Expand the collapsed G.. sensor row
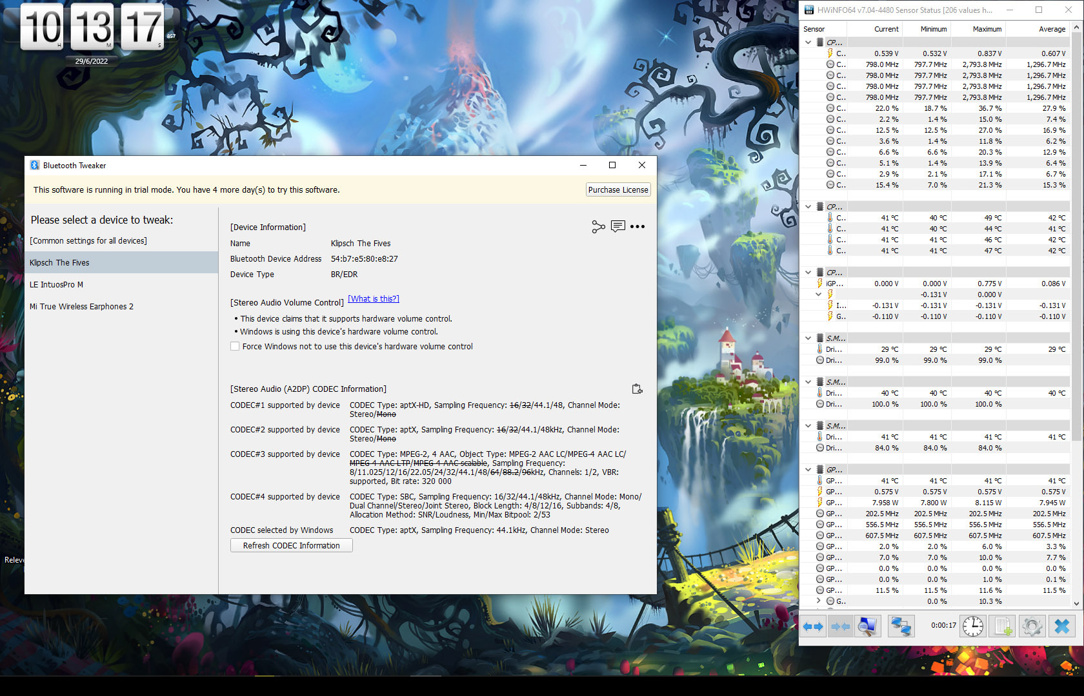 (819, 601)
